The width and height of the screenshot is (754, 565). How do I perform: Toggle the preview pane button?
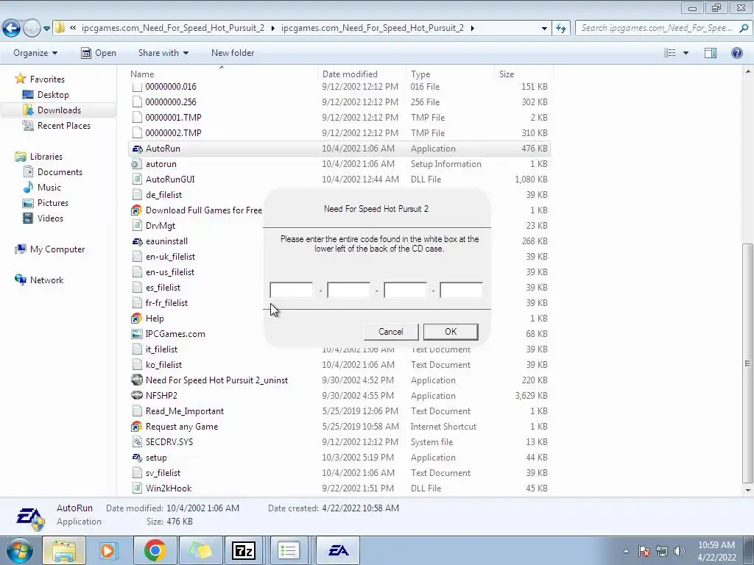coord(711,53)
